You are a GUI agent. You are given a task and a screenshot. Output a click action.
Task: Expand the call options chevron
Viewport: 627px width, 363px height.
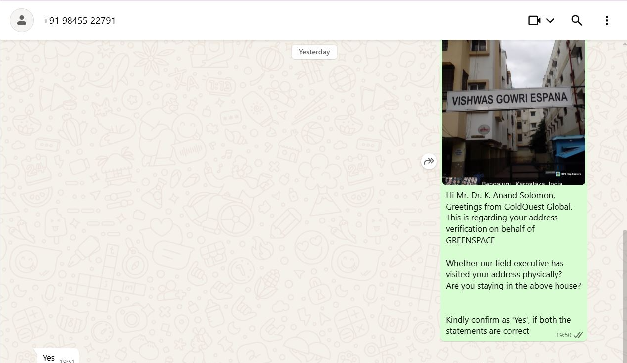550,20
